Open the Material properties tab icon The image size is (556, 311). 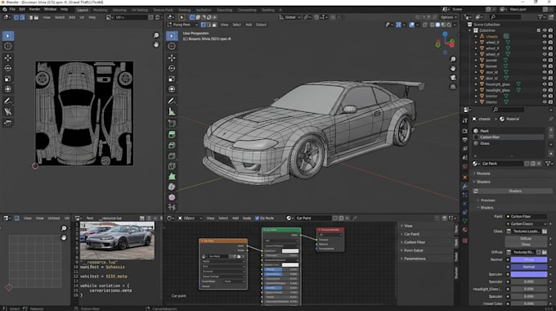465,230
